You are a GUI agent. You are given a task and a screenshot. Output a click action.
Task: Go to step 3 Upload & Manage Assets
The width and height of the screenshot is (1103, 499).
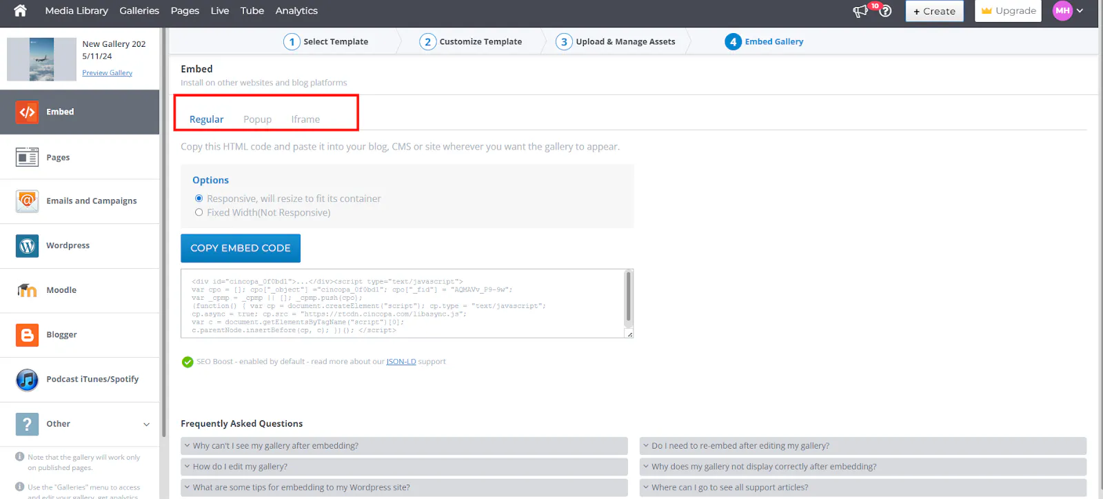[616, 41]
